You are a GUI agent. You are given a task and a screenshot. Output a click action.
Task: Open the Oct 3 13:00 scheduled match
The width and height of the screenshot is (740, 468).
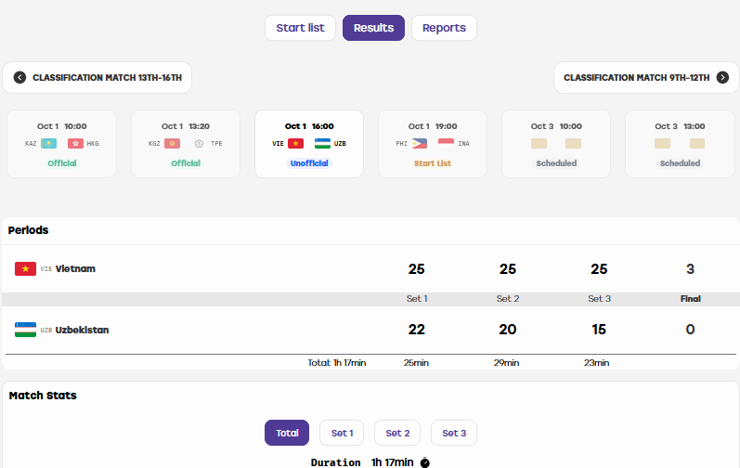click(680, 144)
